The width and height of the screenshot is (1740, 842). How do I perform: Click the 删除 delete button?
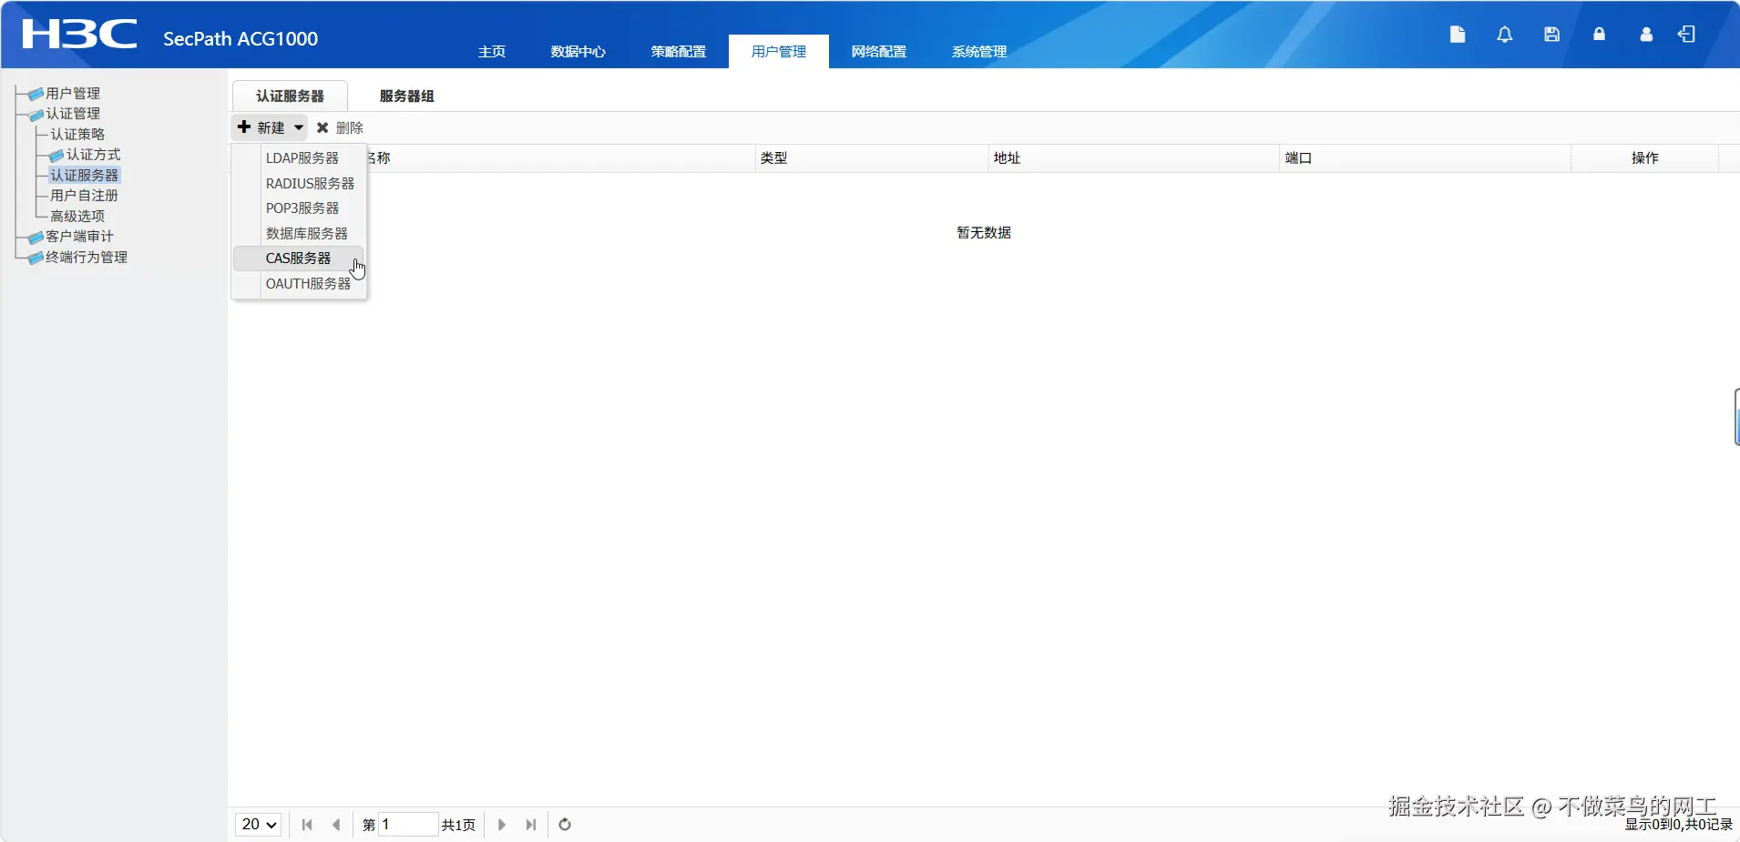(x=340, y=127)
